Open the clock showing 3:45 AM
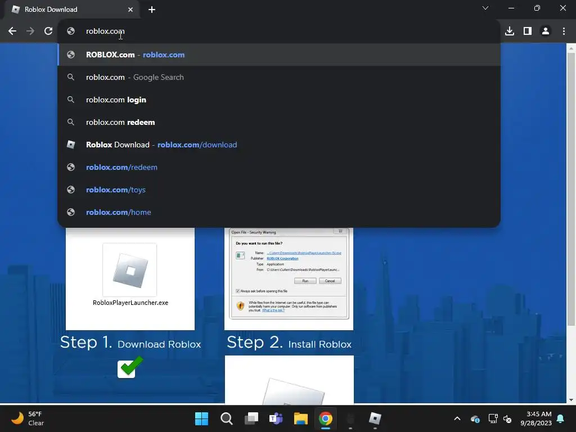576x432 pixels. click(536, 418)
